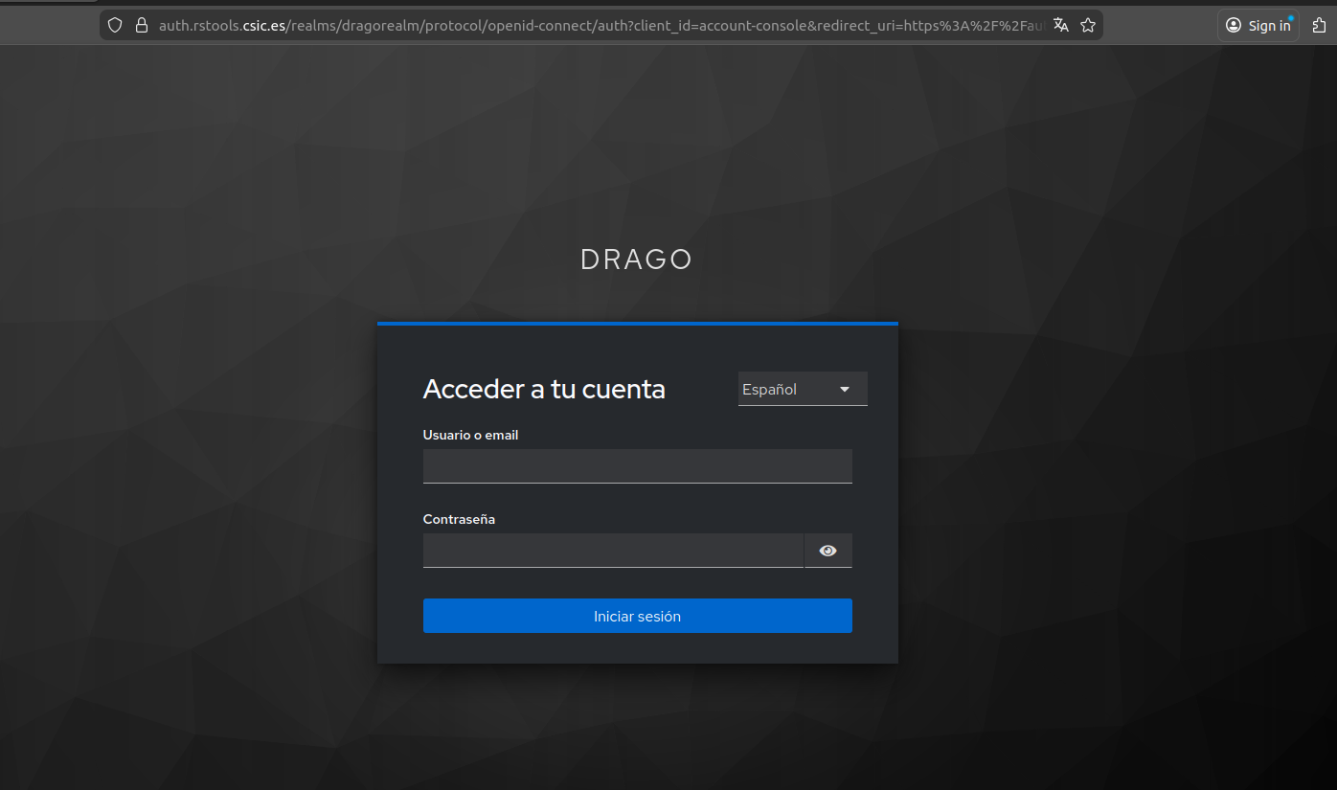Show password with the eye icon

tap(828, 551)
